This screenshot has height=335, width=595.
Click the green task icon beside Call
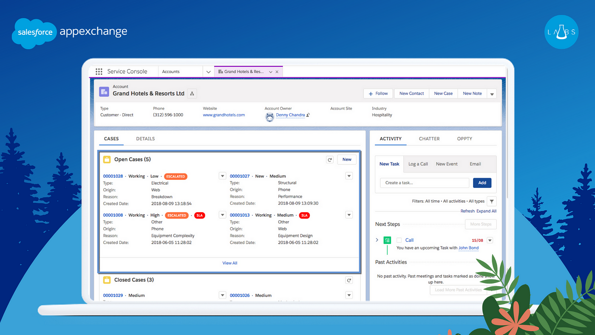coord(387,240)
